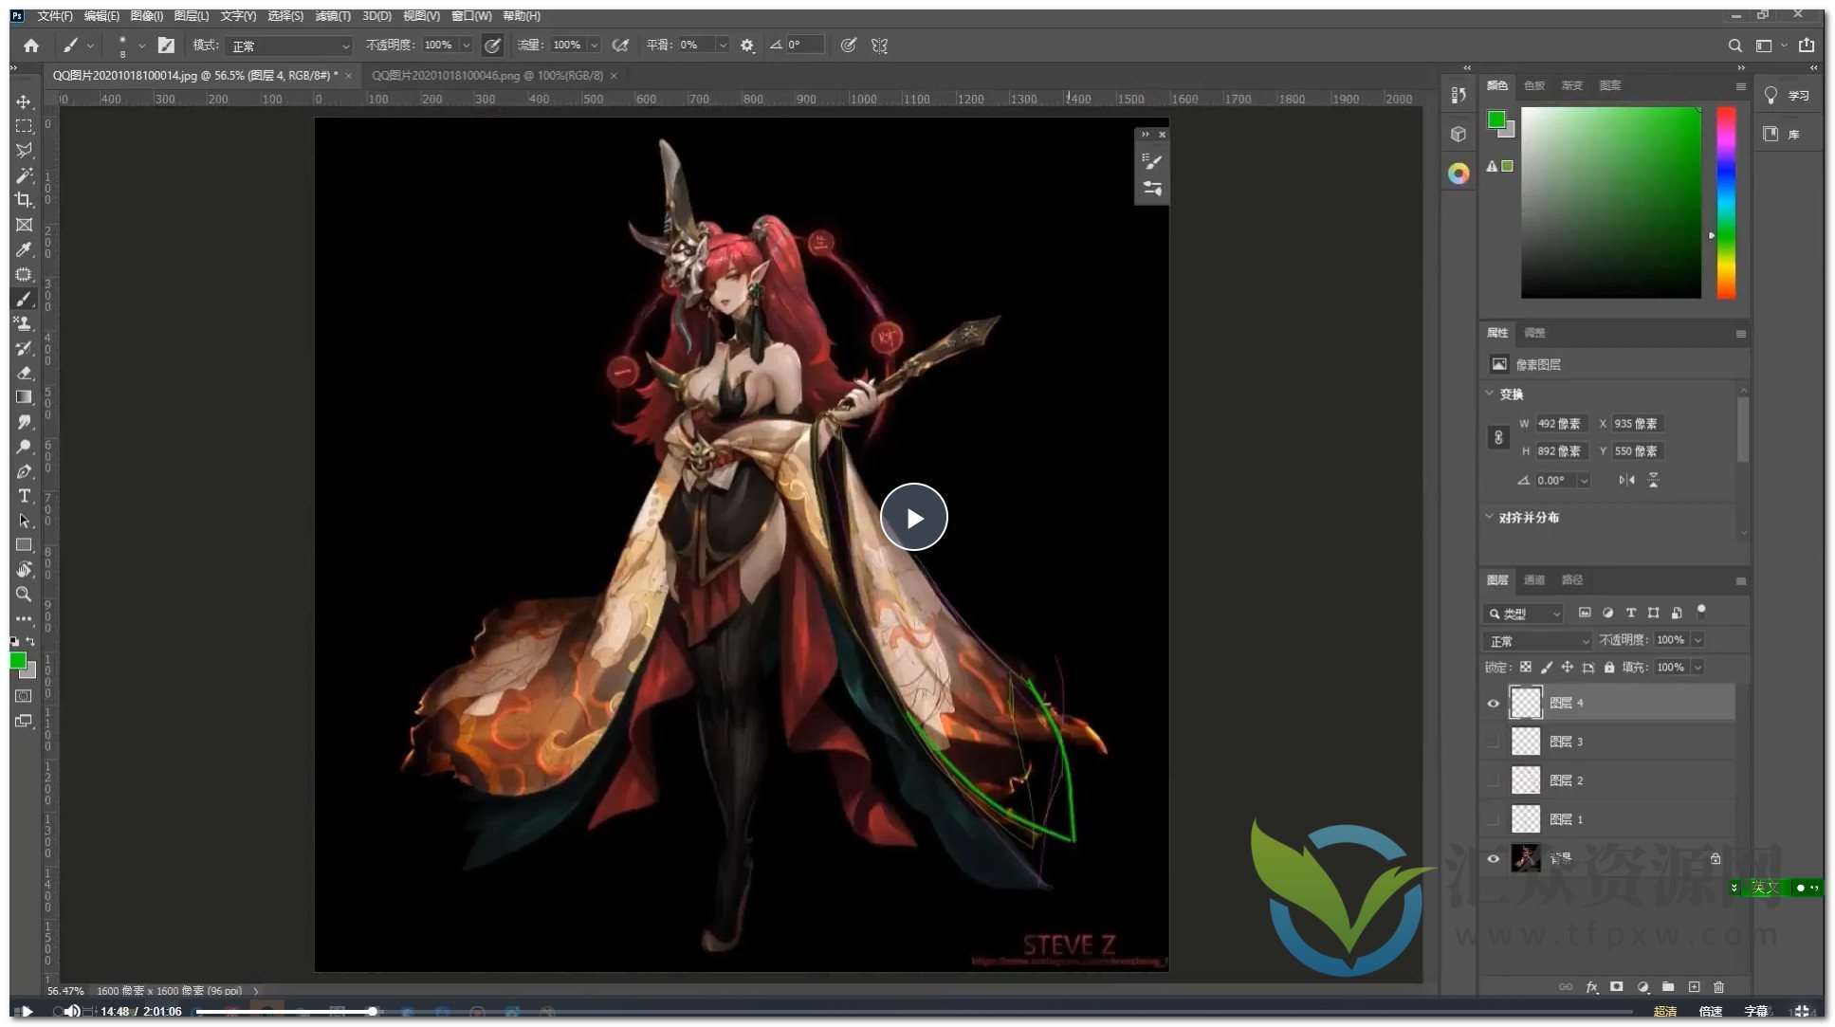This screenshot has height=1027, width=1835.
Task: Select the Zoom tool
Action: (x=24, y=595)
